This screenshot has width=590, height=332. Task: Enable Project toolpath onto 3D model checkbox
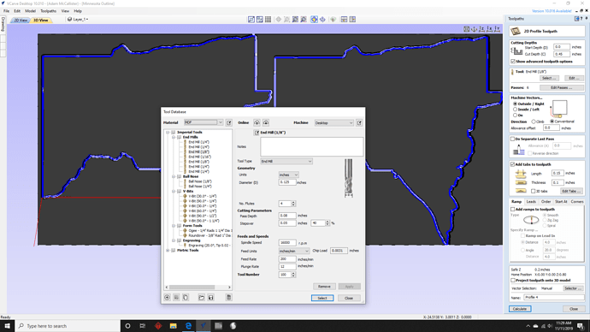tap(513, 281)
